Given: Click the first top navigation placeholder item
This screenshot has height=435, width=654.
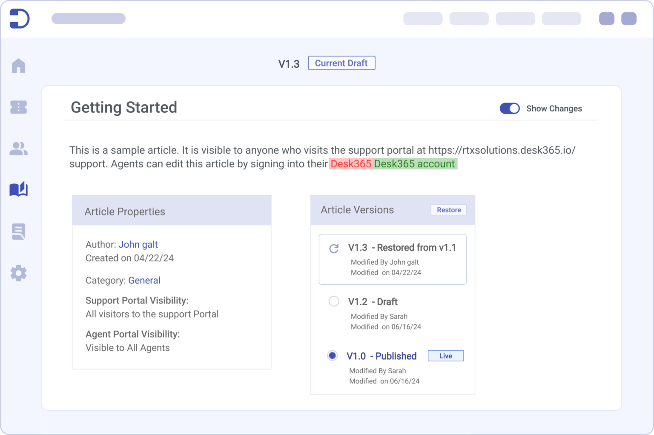Looking at the screenshot, I should tap(423, 19).
